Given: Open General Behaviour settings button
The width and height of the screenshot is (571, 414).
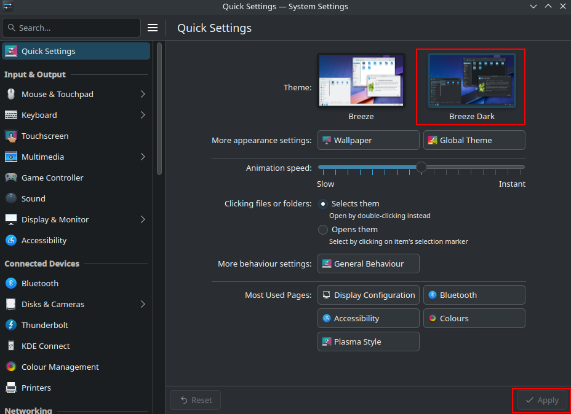Looking at the screenshot, I should tap(368, 264).
